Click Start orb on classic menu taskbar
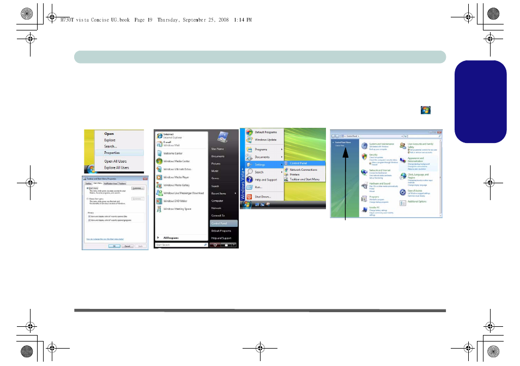The width and height of the screenshot is (520, 366). (x=246, y=204)
